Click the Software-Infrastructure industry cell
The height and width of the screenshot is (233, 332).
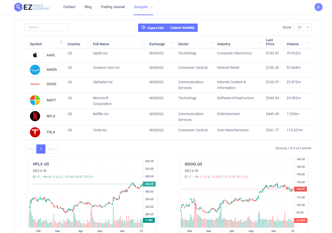[x=235, y=98]
